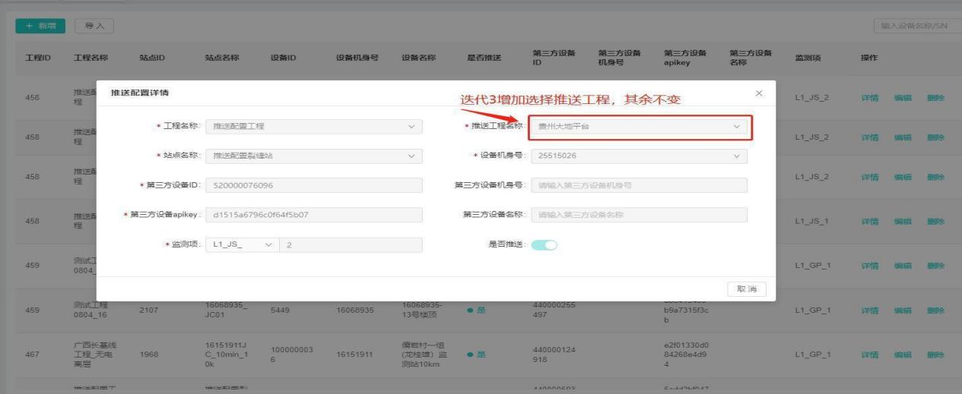Click the 新增 button
This screenshot has width=962, height=394.
(38, 27)
